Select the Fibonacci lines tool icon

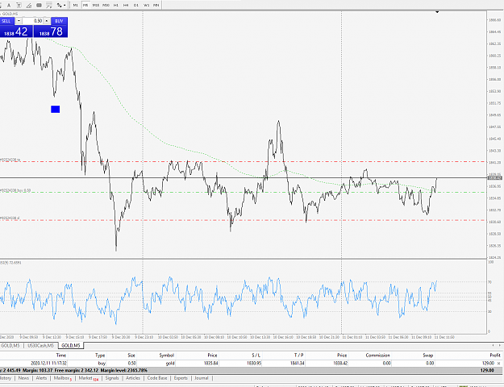click(49, 5)
